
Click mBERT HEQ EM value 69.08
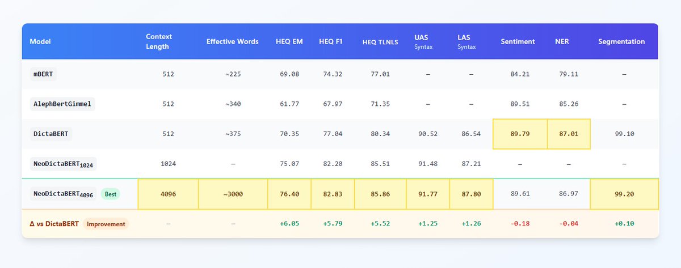pyautogui.click(x=289, y=74)
